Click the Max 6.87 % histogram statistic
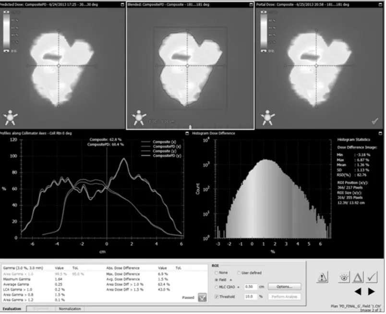 tap(353, 160)
